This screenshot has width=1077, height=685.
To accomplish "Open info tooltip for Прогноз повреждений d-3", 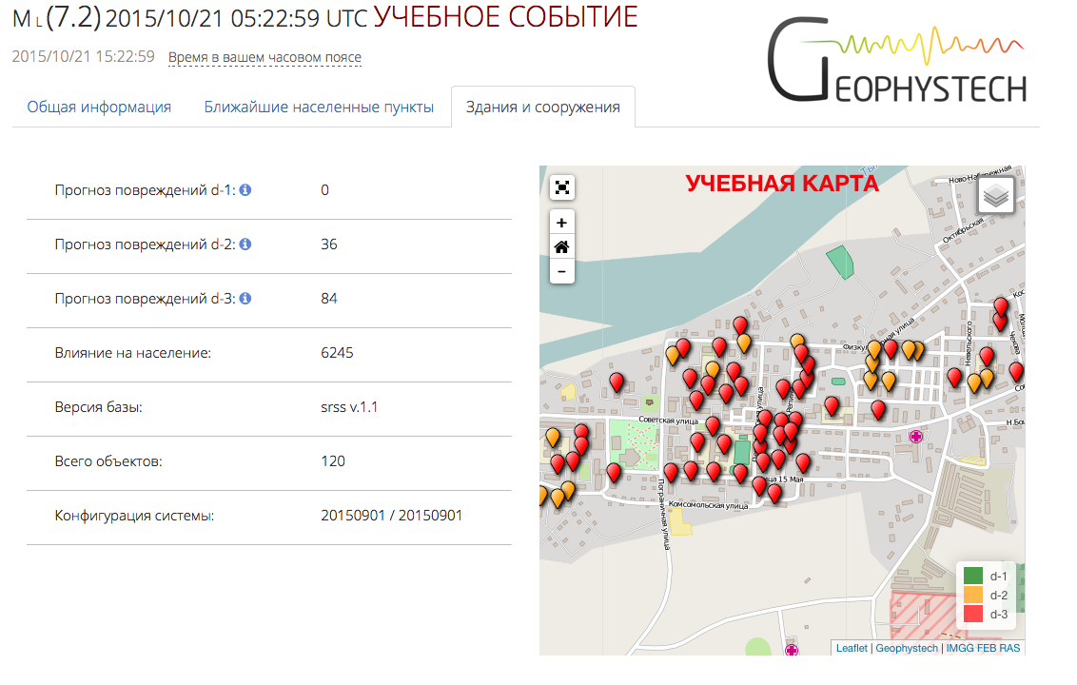I will (246, 298).
